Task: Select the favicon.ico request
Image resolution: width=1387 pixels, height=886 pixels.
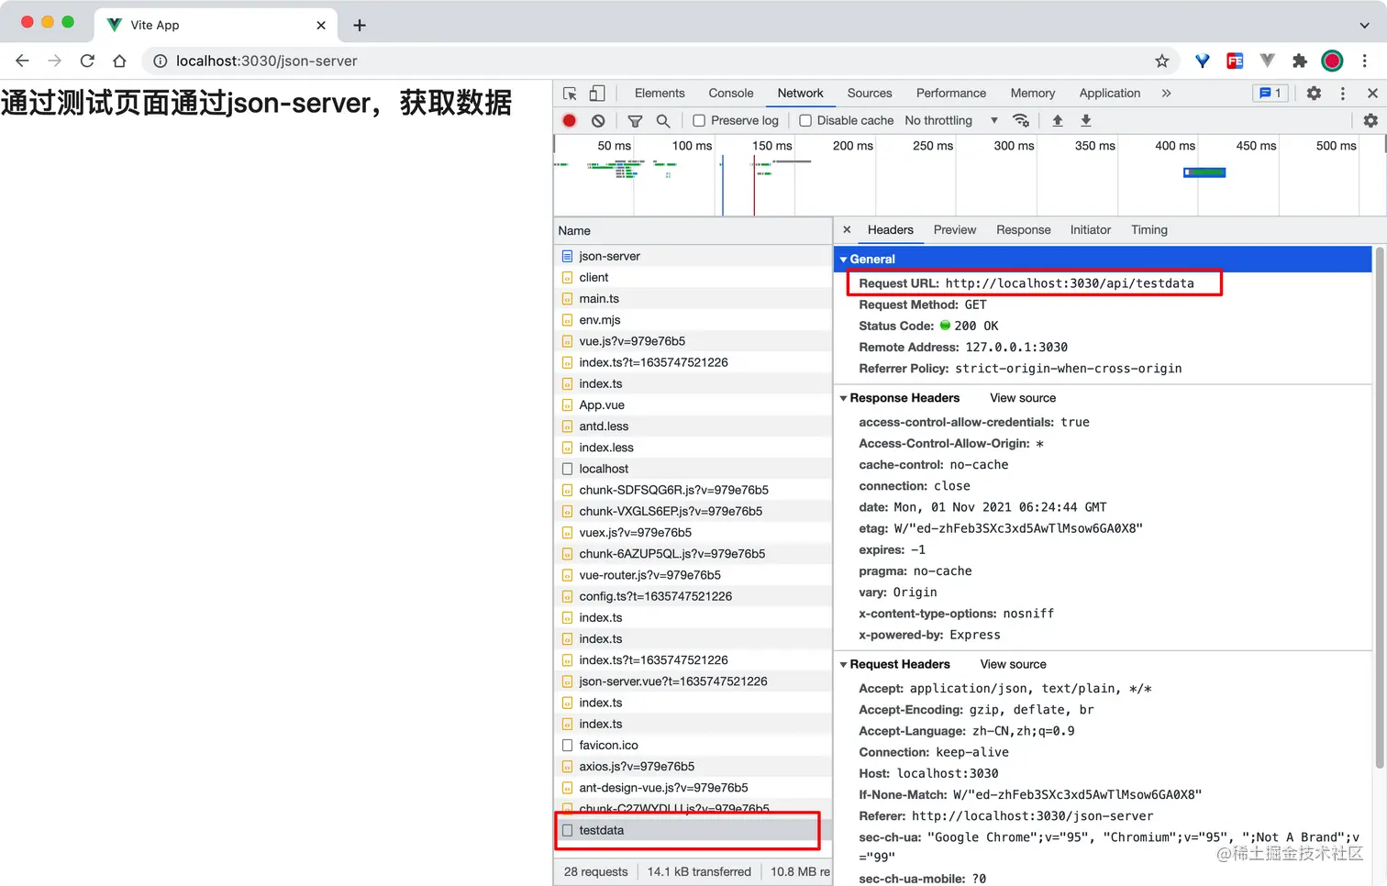Action: click(693, 746)
